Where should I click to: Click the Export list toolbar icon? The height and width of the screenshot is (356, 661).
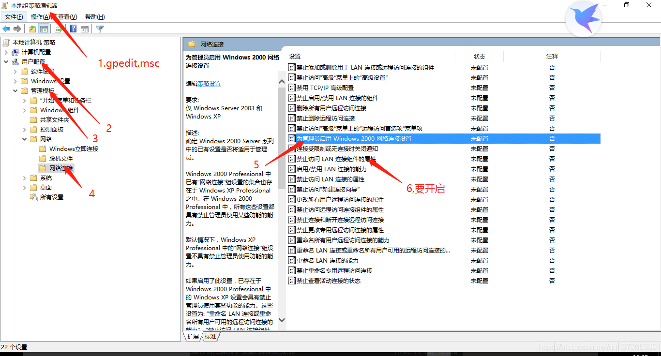(58, 29)
